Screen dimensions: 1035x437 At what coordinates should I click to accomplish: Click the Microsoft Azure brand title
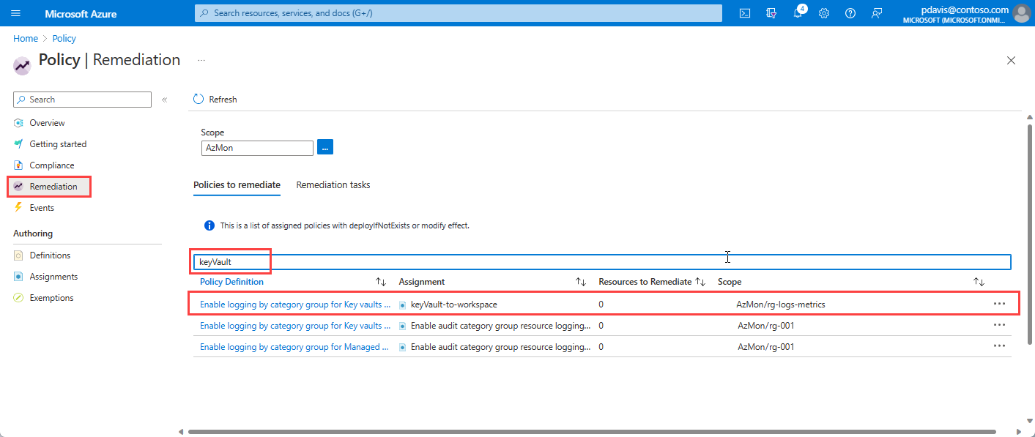coord(81,14)
